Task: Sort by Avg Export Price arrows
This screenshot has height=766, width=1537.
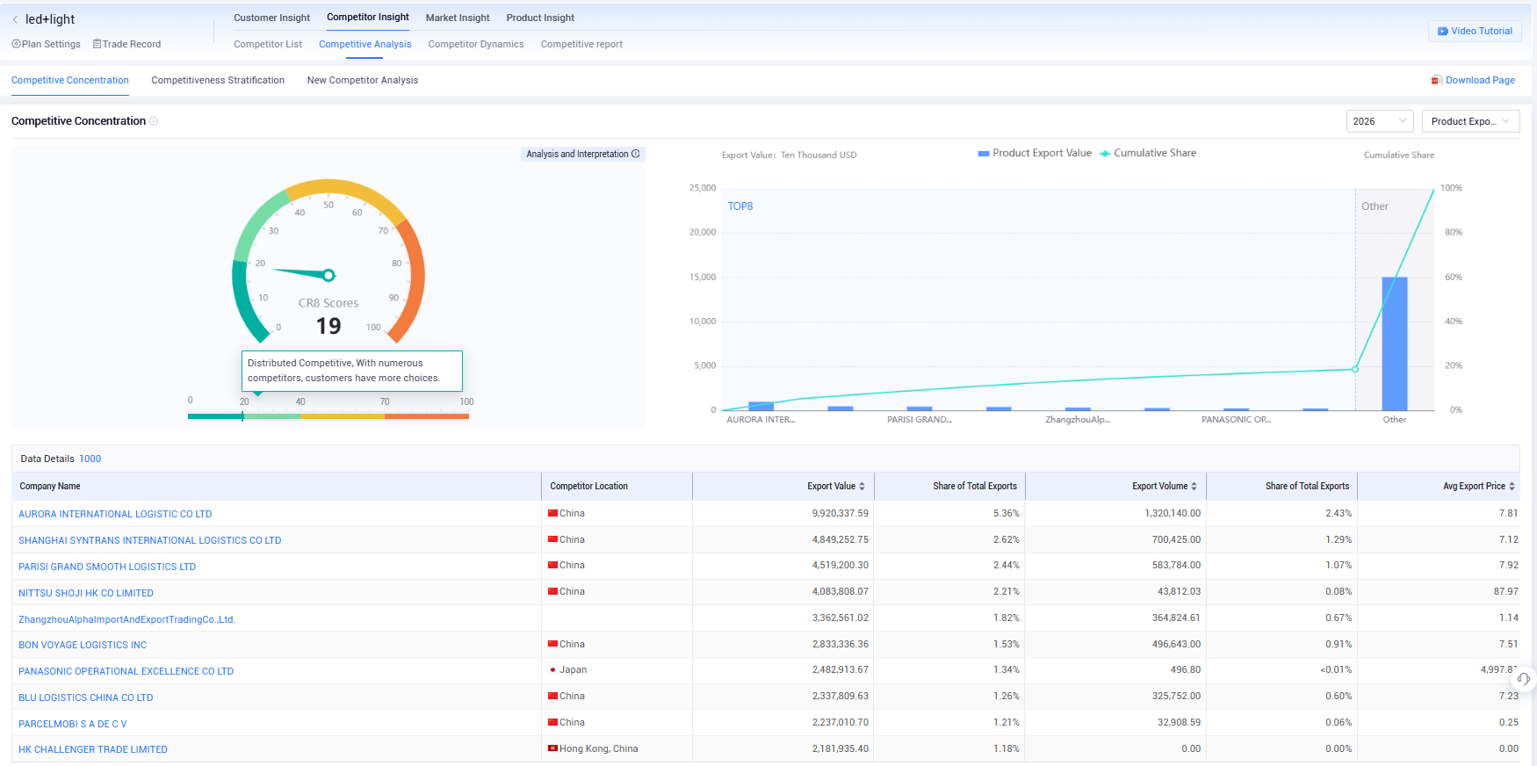Action: 1512,486
